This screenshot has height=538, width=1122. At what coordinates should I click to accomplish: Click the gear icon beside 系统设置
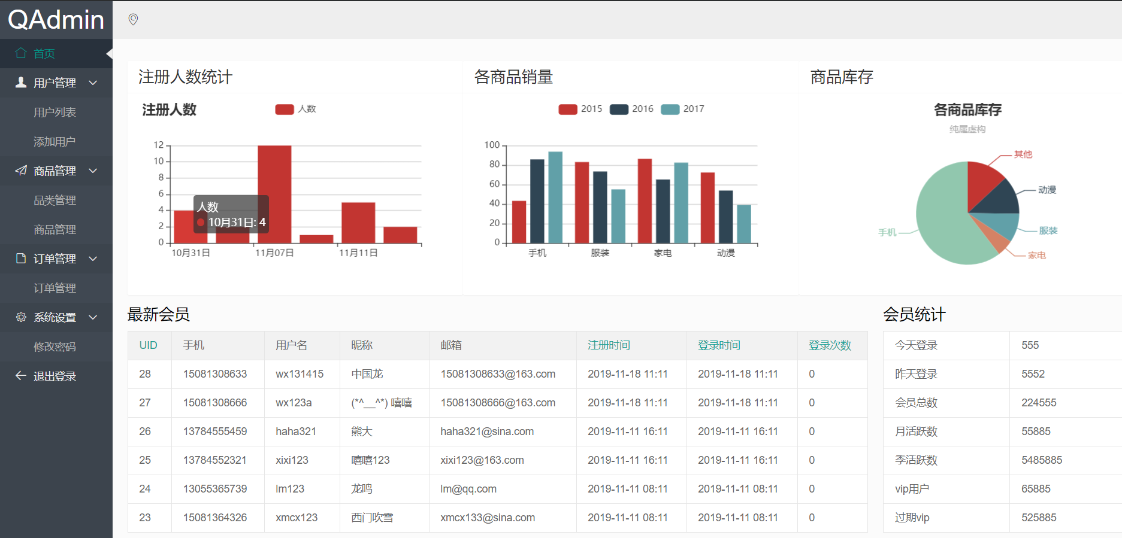pos(21,317)
